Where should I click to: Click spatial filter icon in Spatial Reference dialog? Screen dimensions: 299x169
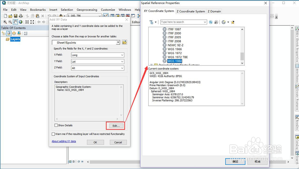click(151, 22)
